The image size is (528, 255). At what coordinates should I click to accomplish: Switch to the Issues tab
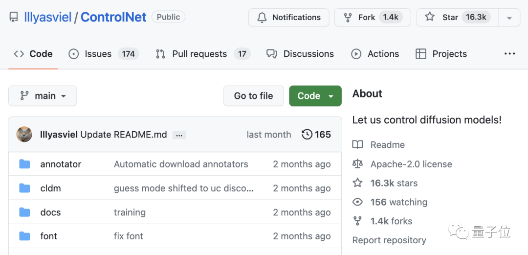[x=103, y=54]
